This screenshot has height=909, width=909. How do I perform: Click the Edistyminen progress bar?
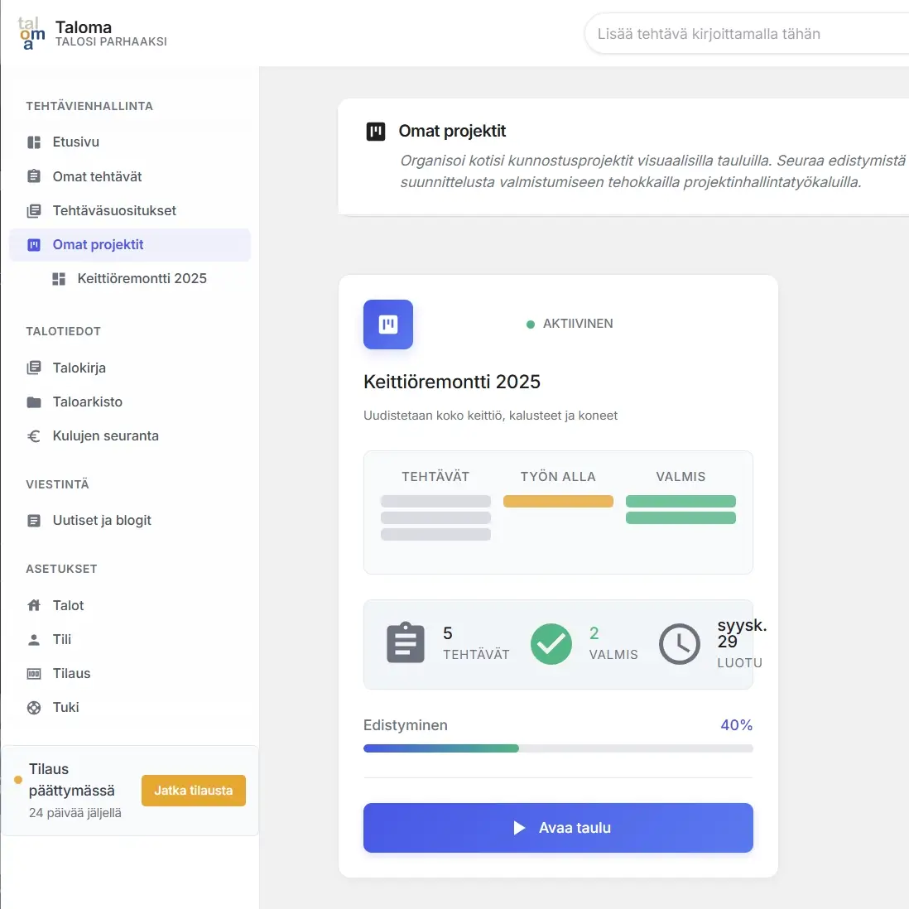point(558,748)
